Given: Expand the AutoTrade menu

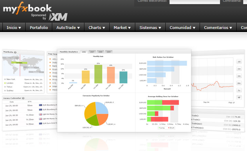Looking at the screenshot, I should tap(68, 28).
